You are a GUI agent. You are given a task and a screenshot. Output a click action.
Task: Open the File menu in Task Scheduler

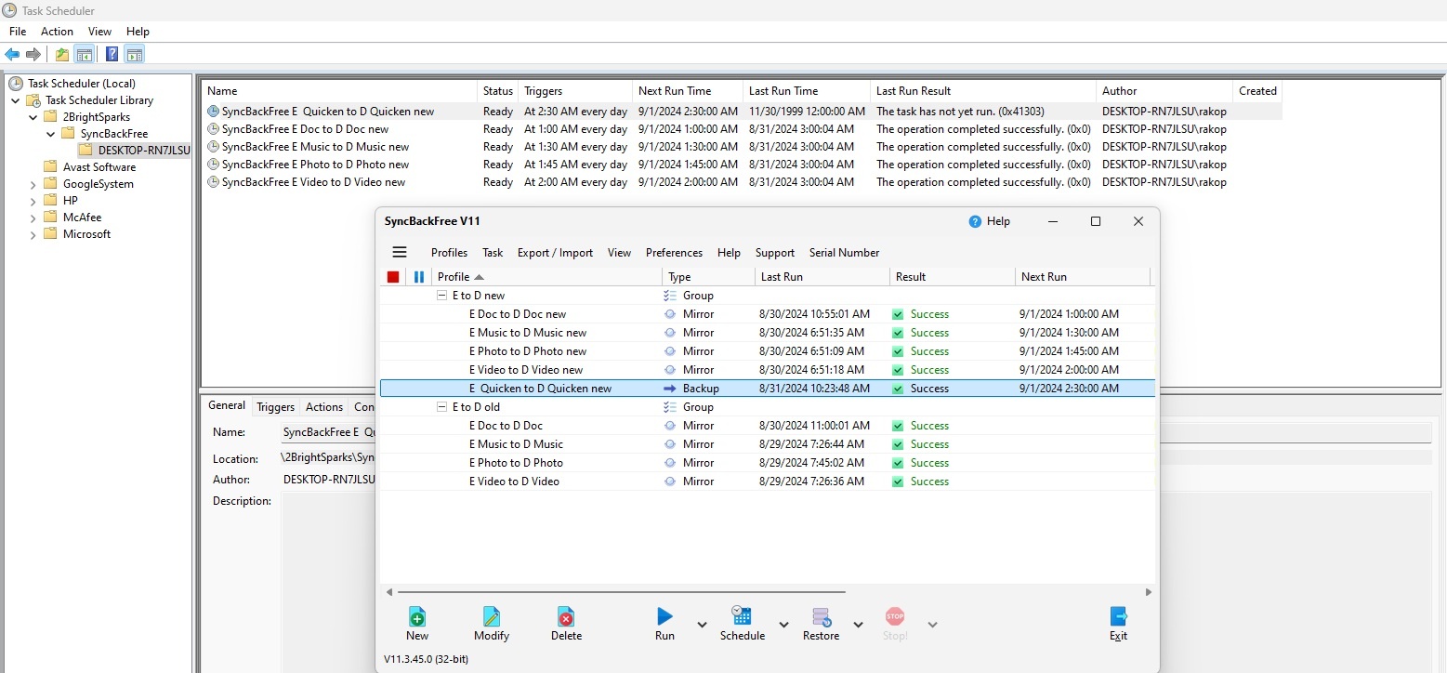pyautogui.click(x=18, y=32)
